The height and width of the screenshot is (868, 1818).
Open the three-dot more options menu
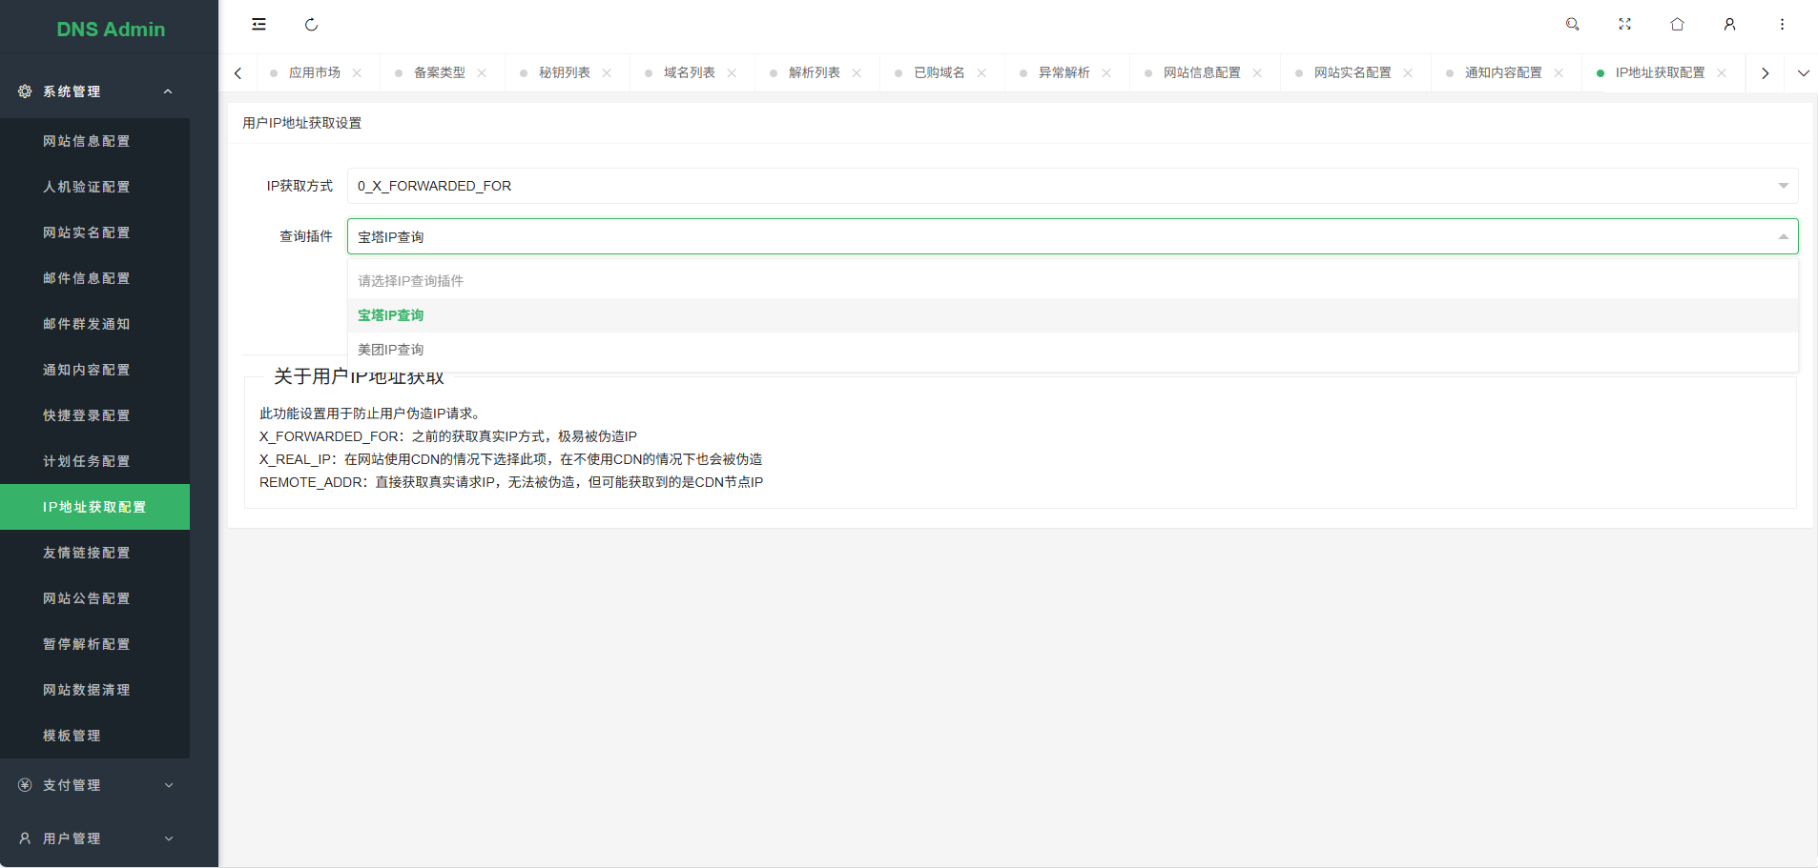click(1782, 25)
